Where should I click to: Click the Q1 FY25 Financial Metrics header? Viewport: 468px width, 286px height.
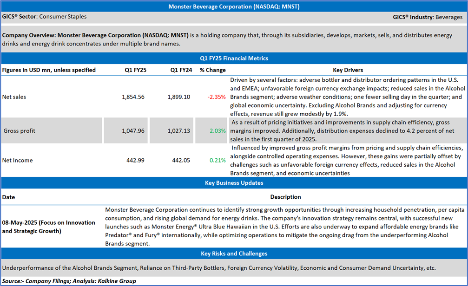coord(234,58)
